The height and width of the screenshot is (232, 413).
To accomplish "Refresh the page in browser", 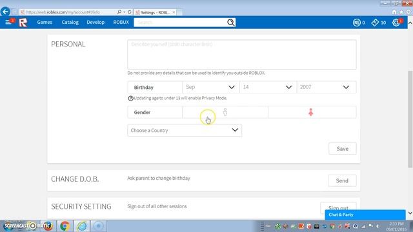I will 129,12.
